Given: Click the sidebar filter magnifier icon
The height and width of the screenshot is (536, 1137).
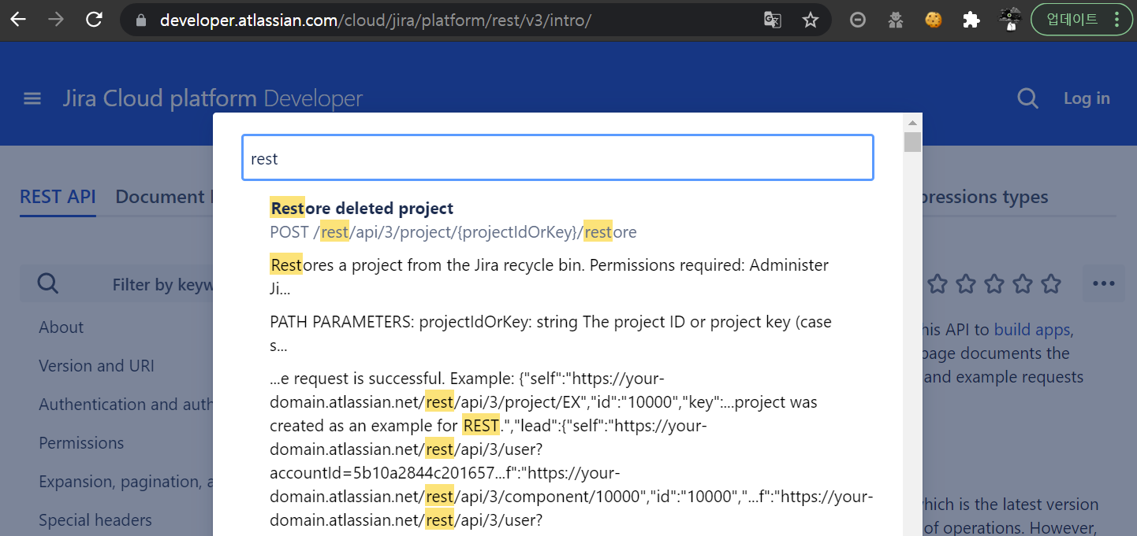Looking at the screenshot, I should click(x=48, y=284).
